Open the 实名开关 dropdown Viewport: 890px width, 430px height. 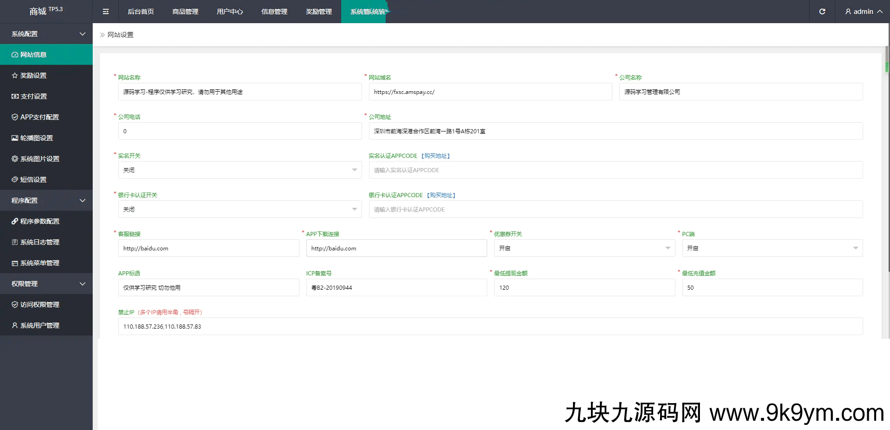point(240,170)
